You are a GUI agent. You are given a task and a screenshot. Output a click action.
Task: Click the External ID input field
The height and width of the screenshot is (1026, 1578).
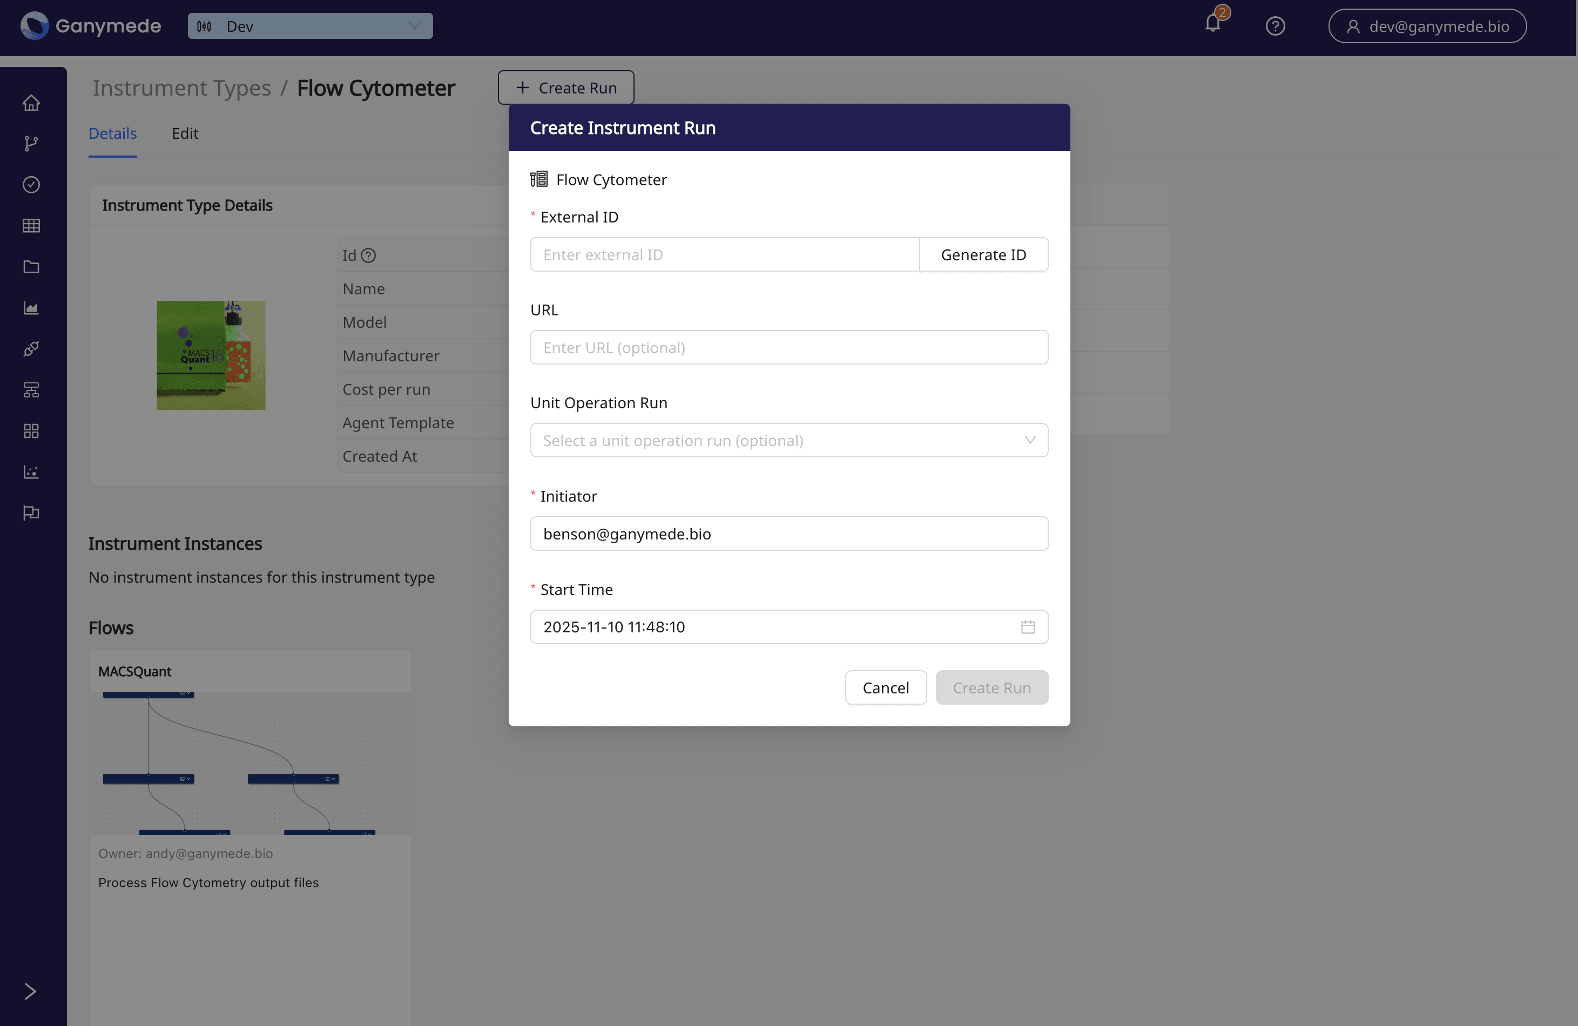[724, 254]
